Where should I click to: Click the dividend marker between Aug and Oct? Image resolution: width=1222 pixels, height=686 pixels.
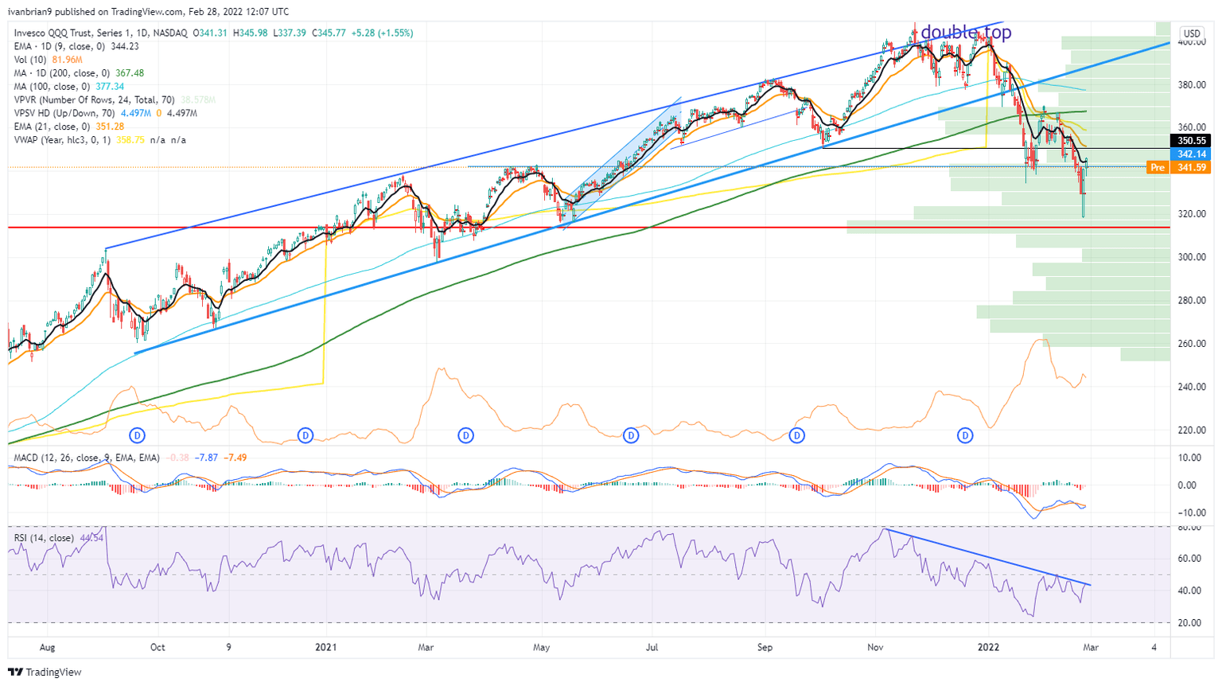click(x=138, y=435)
